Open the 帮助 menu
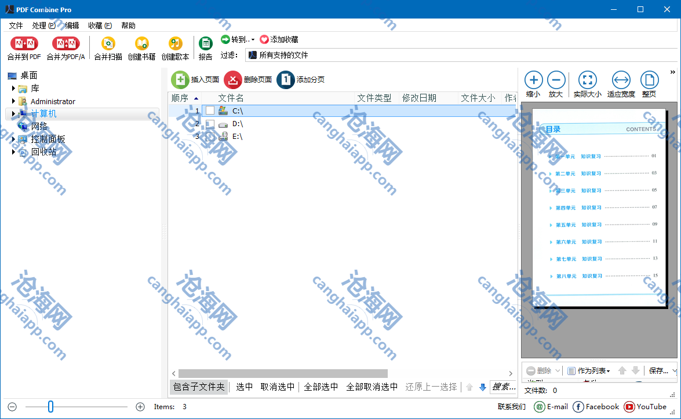 click(128, 25)
